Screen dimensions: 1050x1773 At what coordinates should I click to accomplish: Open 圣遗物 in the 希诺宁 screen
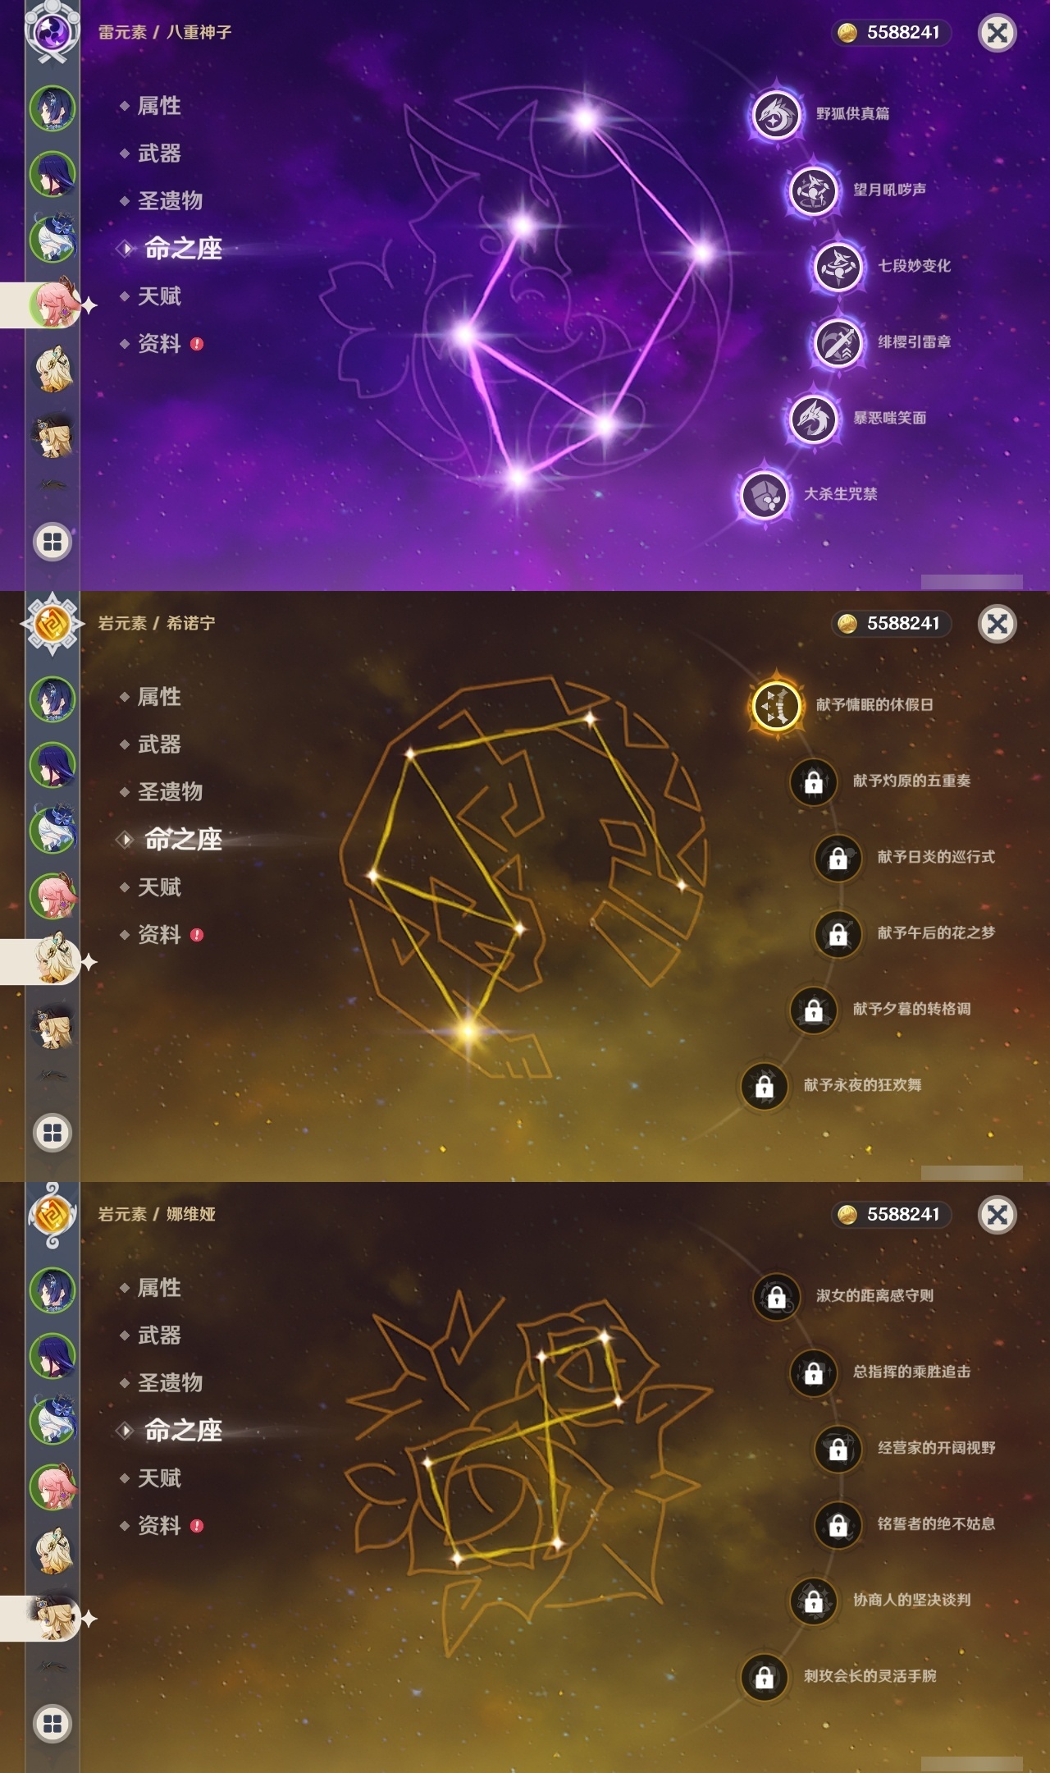tap(170, 792)
